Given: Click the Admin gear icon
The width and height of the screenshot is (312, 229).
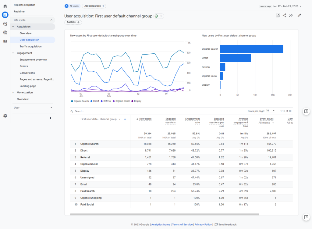Looking at the screenshot, I should click(5, 116).
